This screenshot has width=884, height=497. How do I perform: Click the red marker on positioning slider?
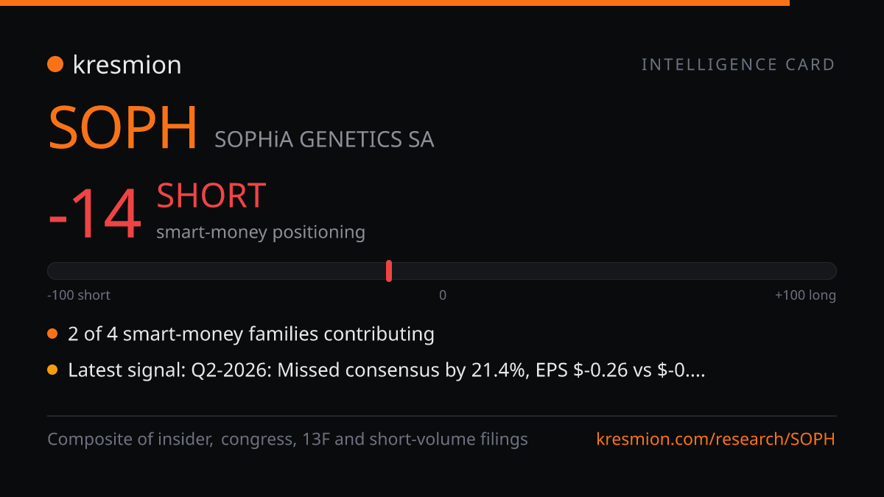[389, 271]
